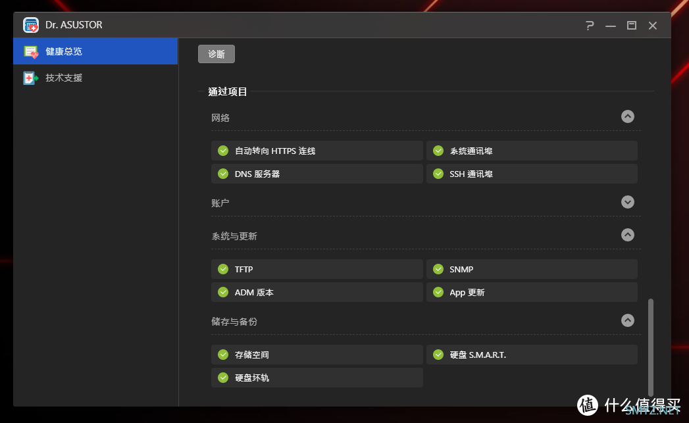Click green check icon beside 存储空间

tap(223, 355)
